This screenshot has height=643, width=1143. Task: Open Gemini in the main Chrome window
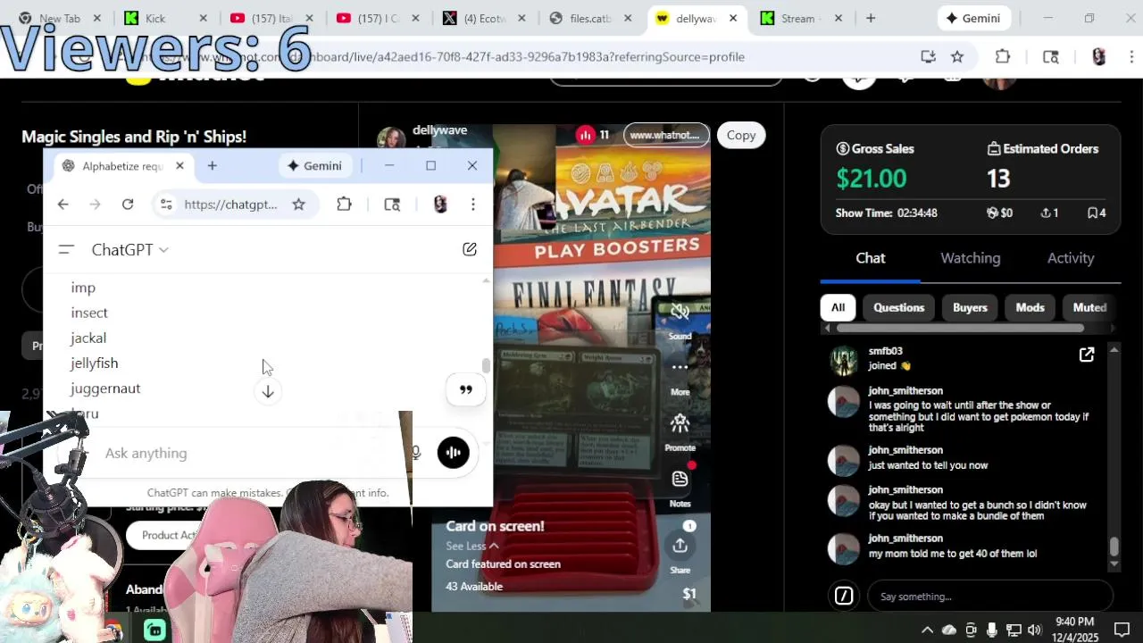pyautogui.click(x=973, y=18)
